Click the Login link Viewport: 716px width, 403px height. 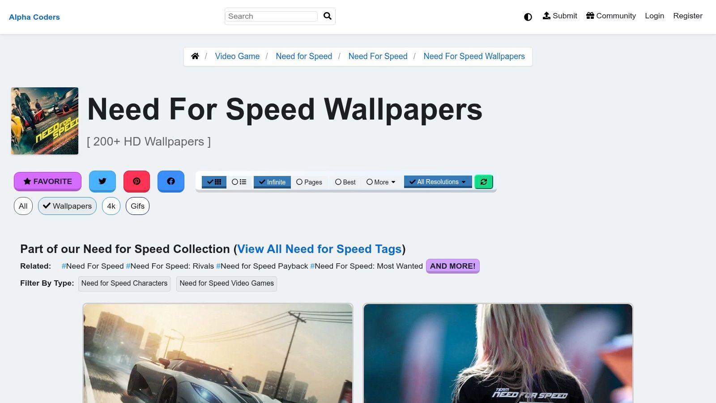point(654,16)
